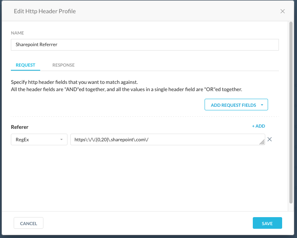Save the Http Header Profile

(267, 223)
